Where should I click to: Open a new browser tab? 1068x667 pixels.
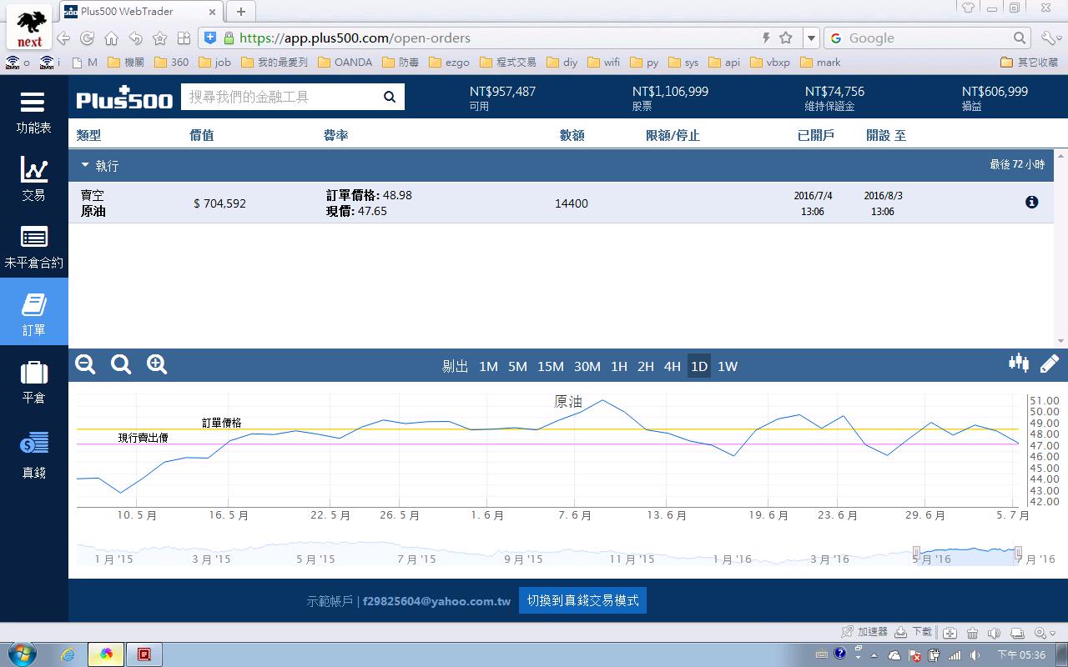click(240, 12)
